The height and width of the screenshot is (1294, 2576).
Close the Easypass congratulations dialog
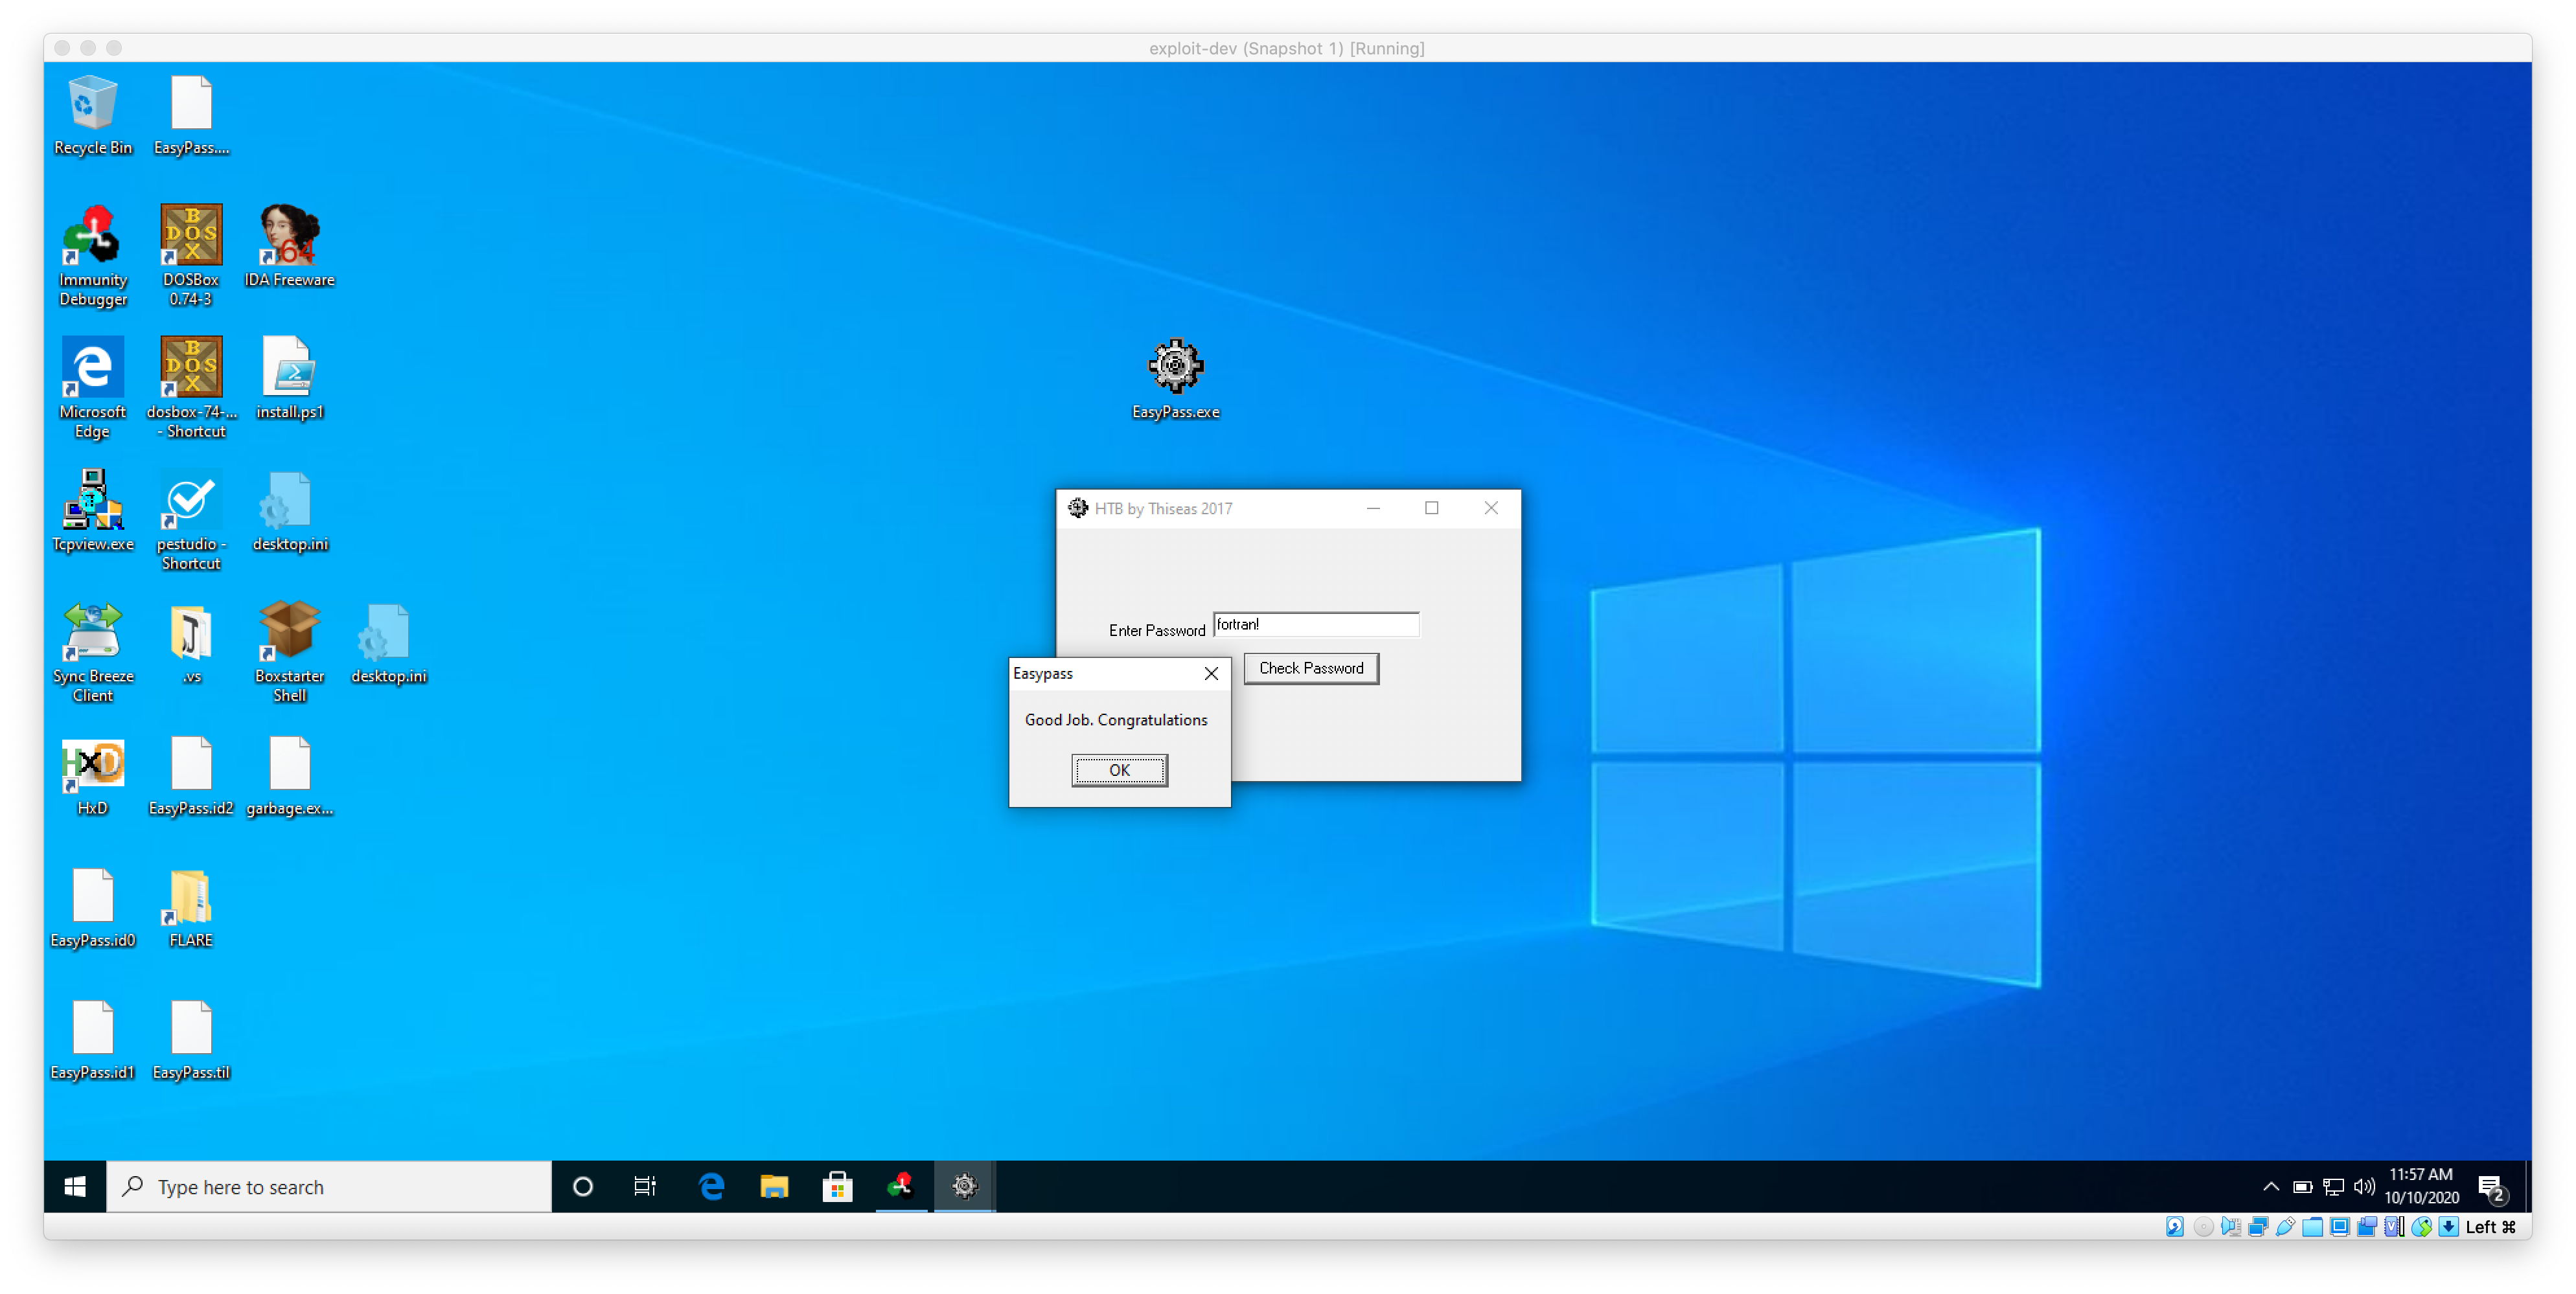(1211, 673)
